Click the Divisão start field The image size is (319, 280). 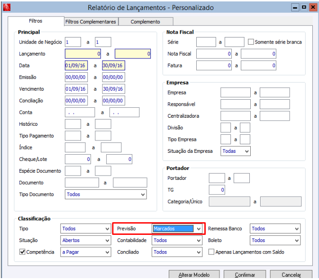[226, 128]
